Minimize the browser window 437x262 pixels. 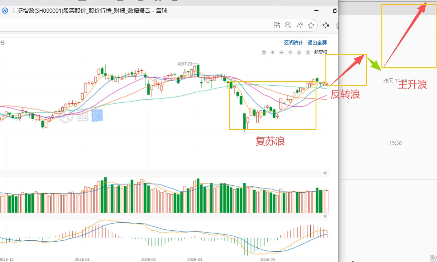[x=316, y=11]
